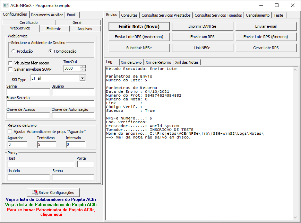Switch to the Cancelamento tab

pos(258,15)
